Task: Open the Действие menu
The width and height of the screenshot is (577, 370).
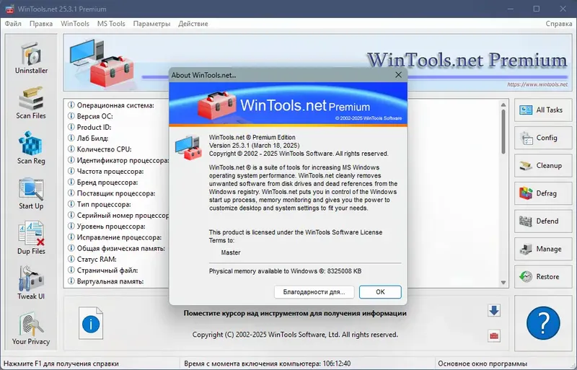Action: [193, 24]
